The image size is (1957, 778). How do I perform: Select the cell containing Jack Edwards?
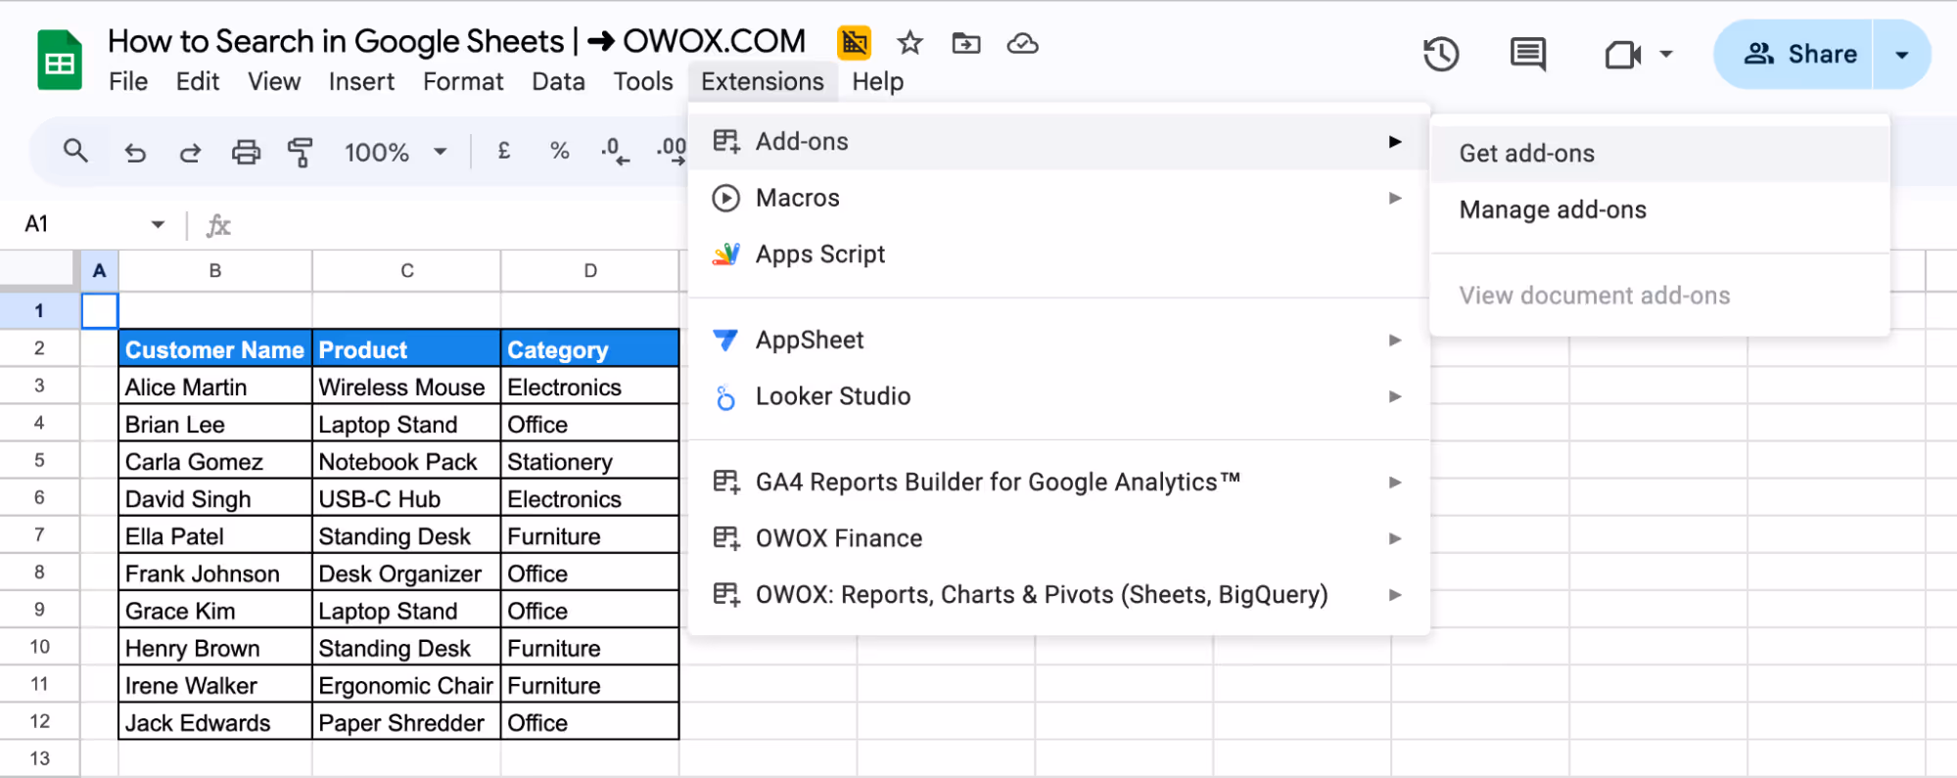(215, 723)
